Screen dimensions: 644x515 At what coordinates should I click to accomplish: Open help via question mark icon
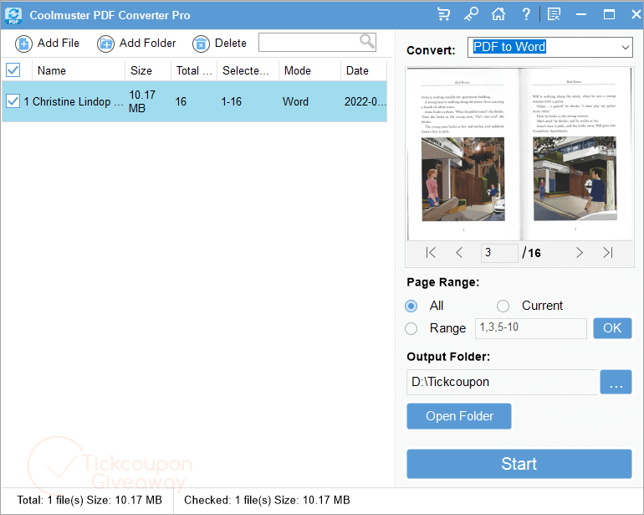(526, 14)
